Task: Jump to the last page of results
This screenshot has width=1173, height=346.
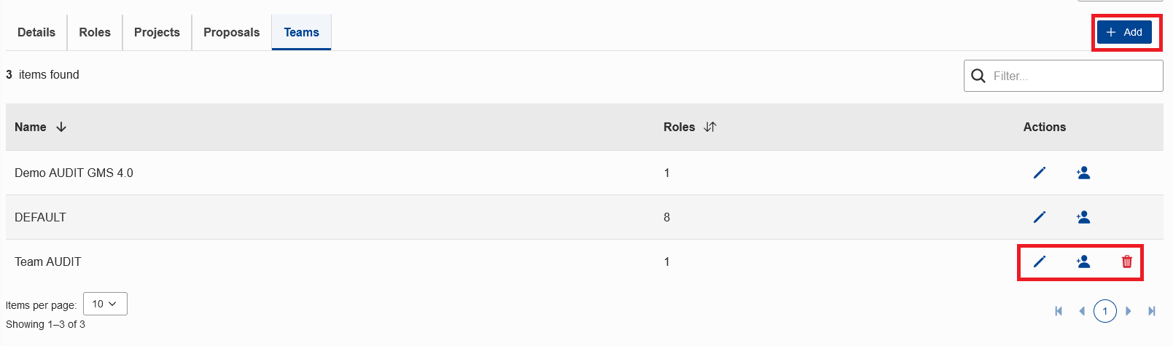Action: (x=1152, y=311)
